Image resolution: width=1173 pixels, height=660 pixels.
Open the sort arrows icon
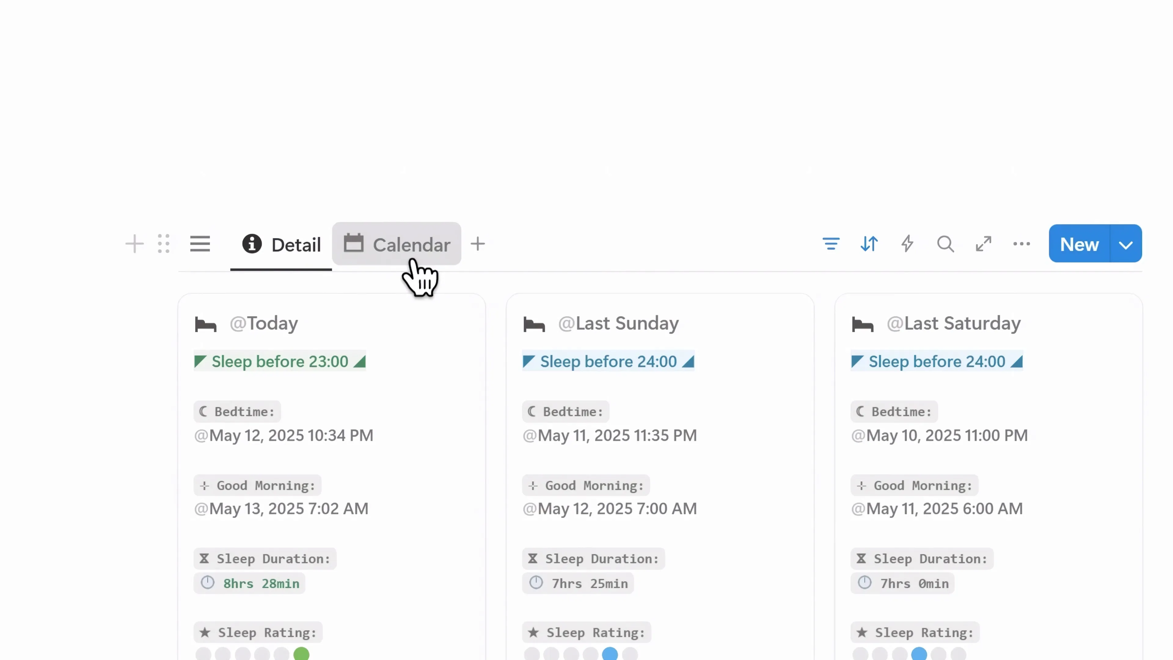click(869, 244)
